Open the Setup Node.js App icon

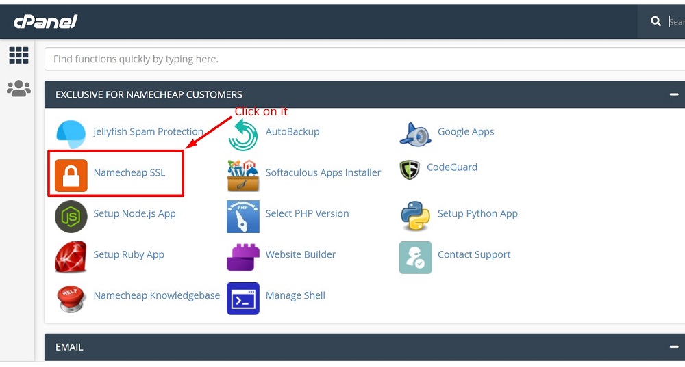(x=71, y=217)
